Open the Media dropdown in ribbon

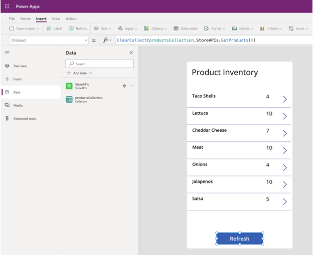243,29
